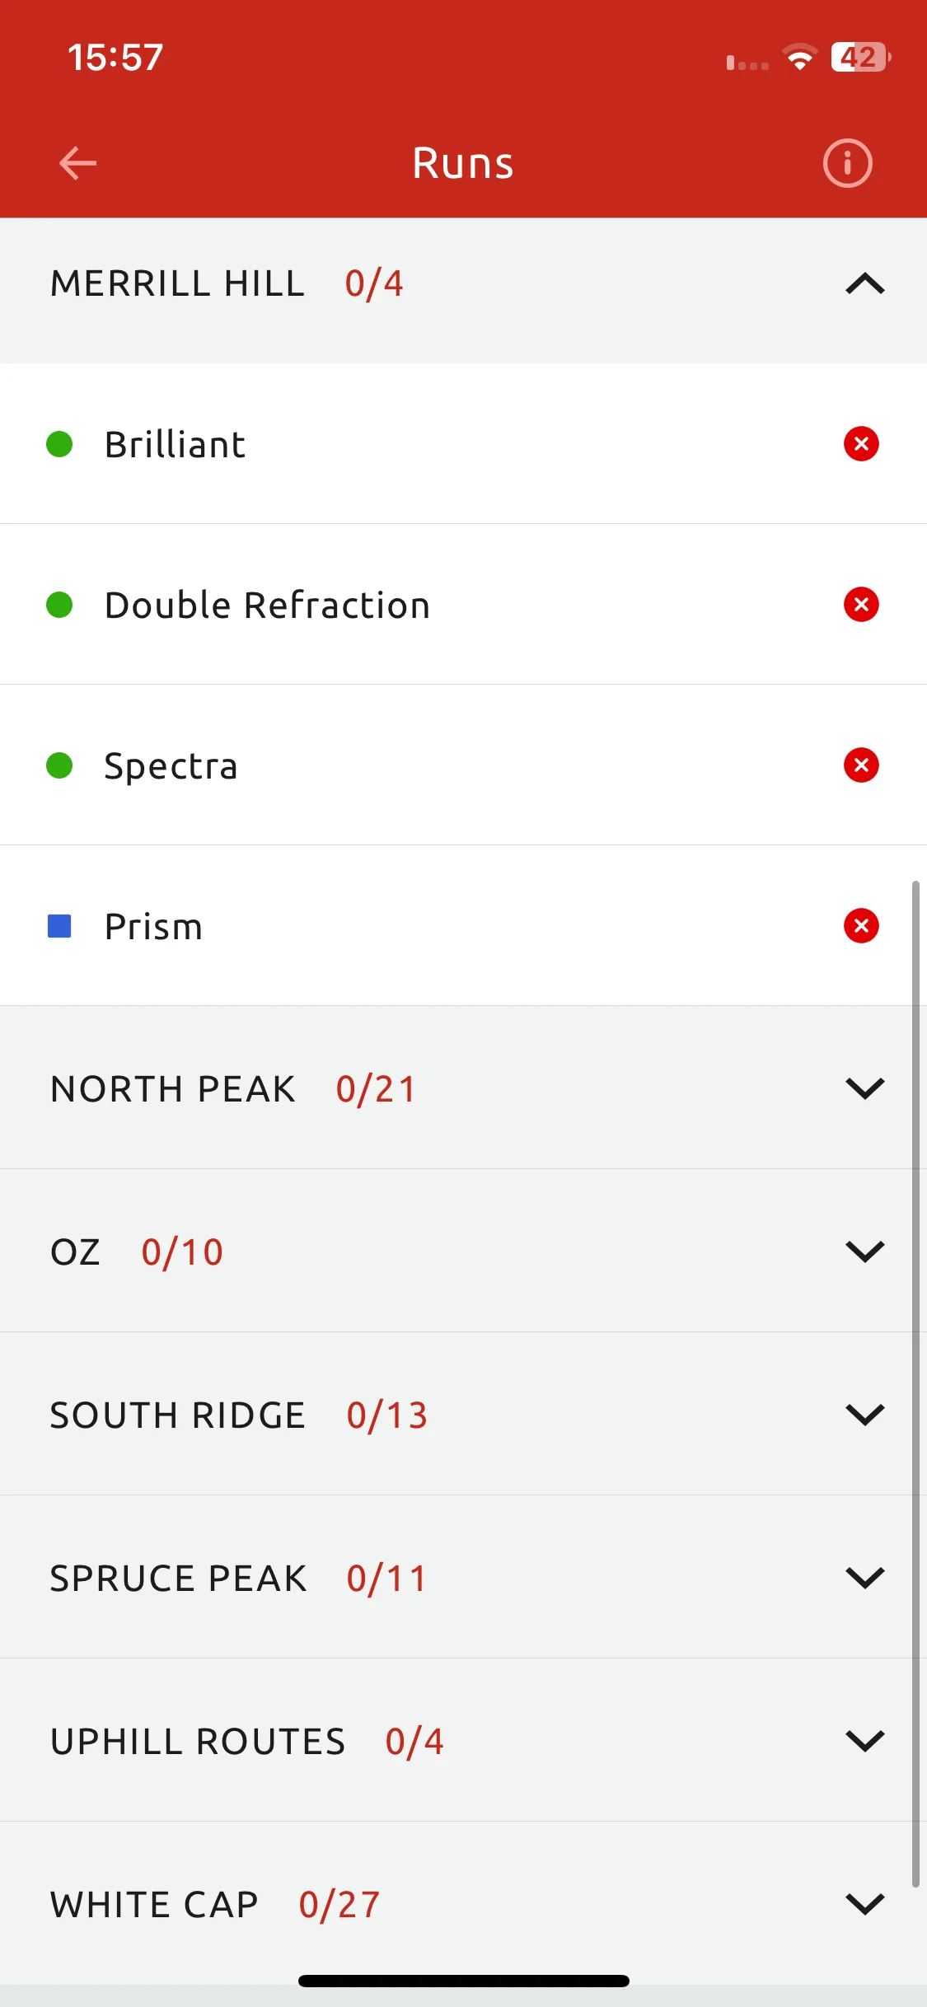The width and height of the screenshot is (927, 2007).
Task: Click the closed status icon for Brilliant
Action: pos(861,444)
